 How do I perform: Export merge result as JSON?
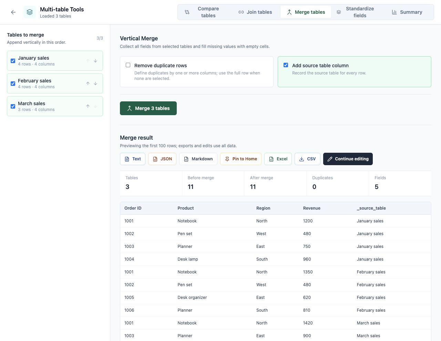162,159
